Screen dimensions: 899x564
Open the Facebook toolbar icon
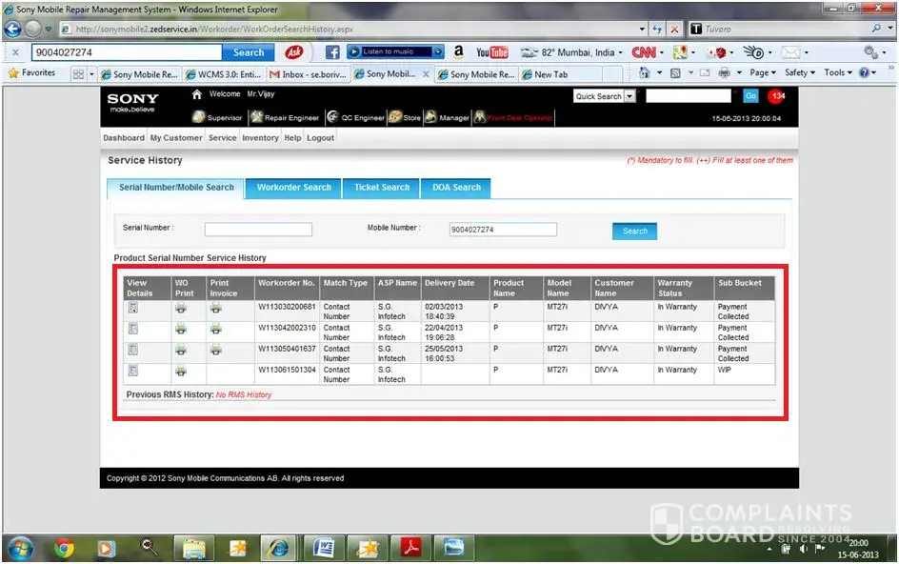[x=332, y=52]
